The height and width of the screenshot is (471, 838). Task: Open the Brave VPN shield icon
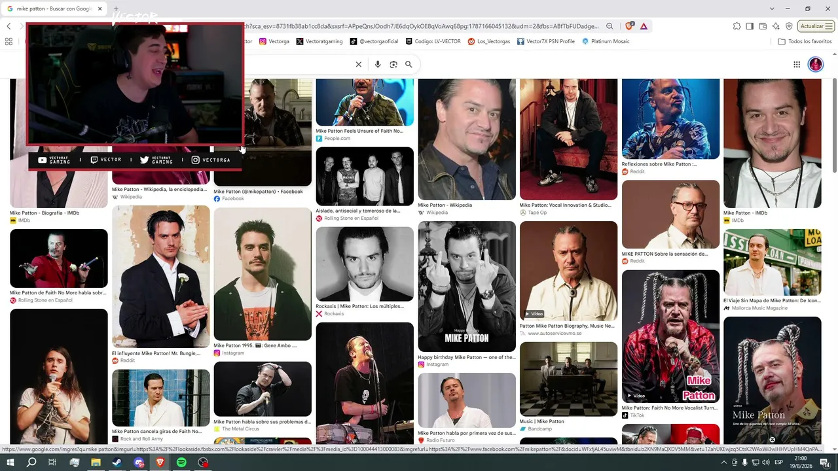(x=789, y=26)
